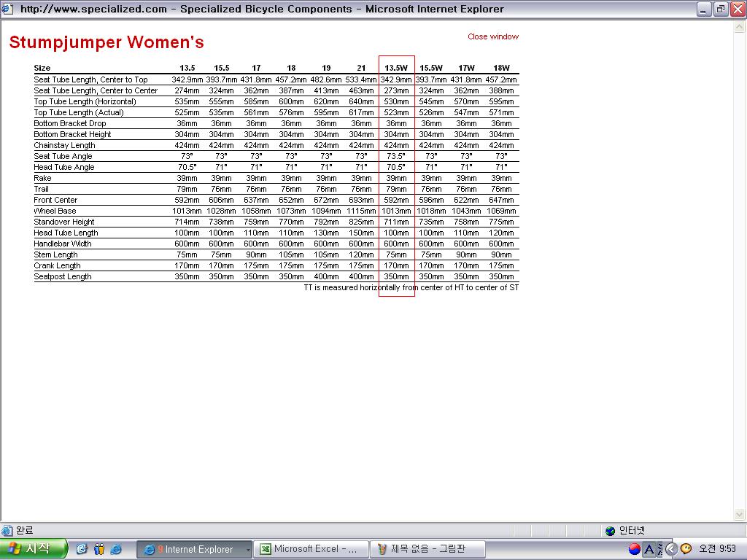
Task: Launch Internet Explorer from the quick launch bar
Action: click(x=116, y=549)
